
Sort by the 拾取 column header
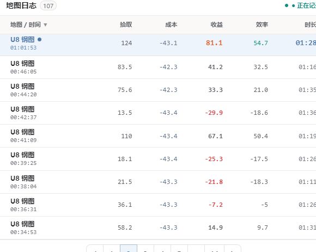pyautogui.click(x=126, y=24)
